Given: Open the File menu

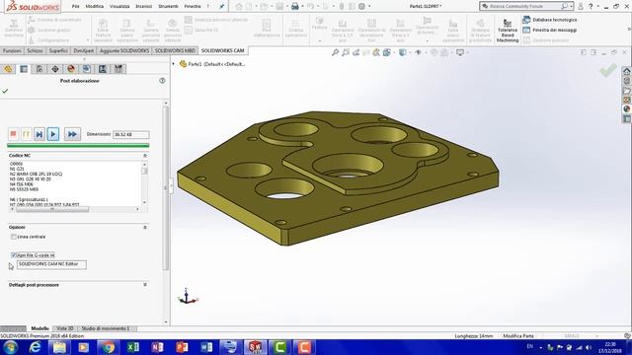Looking at the screenshot, I should coord(76,6).
